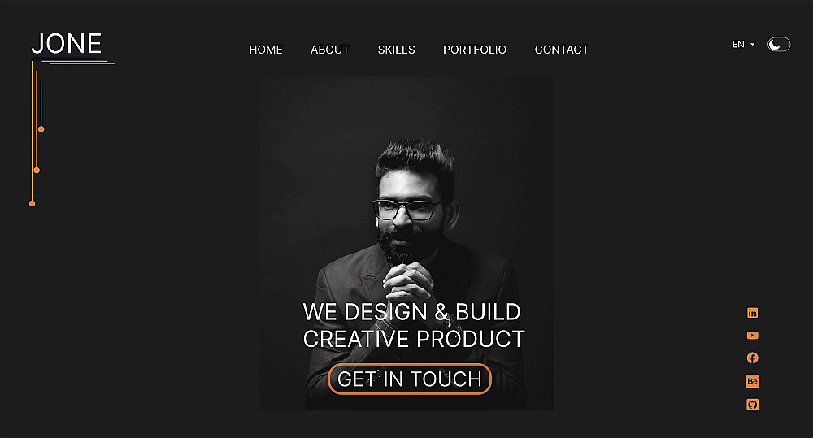The height and width of the screenshot is (438, 813).
Task: Navigate to the PORTFOLIO menu item
Action: tap(475, 50)
